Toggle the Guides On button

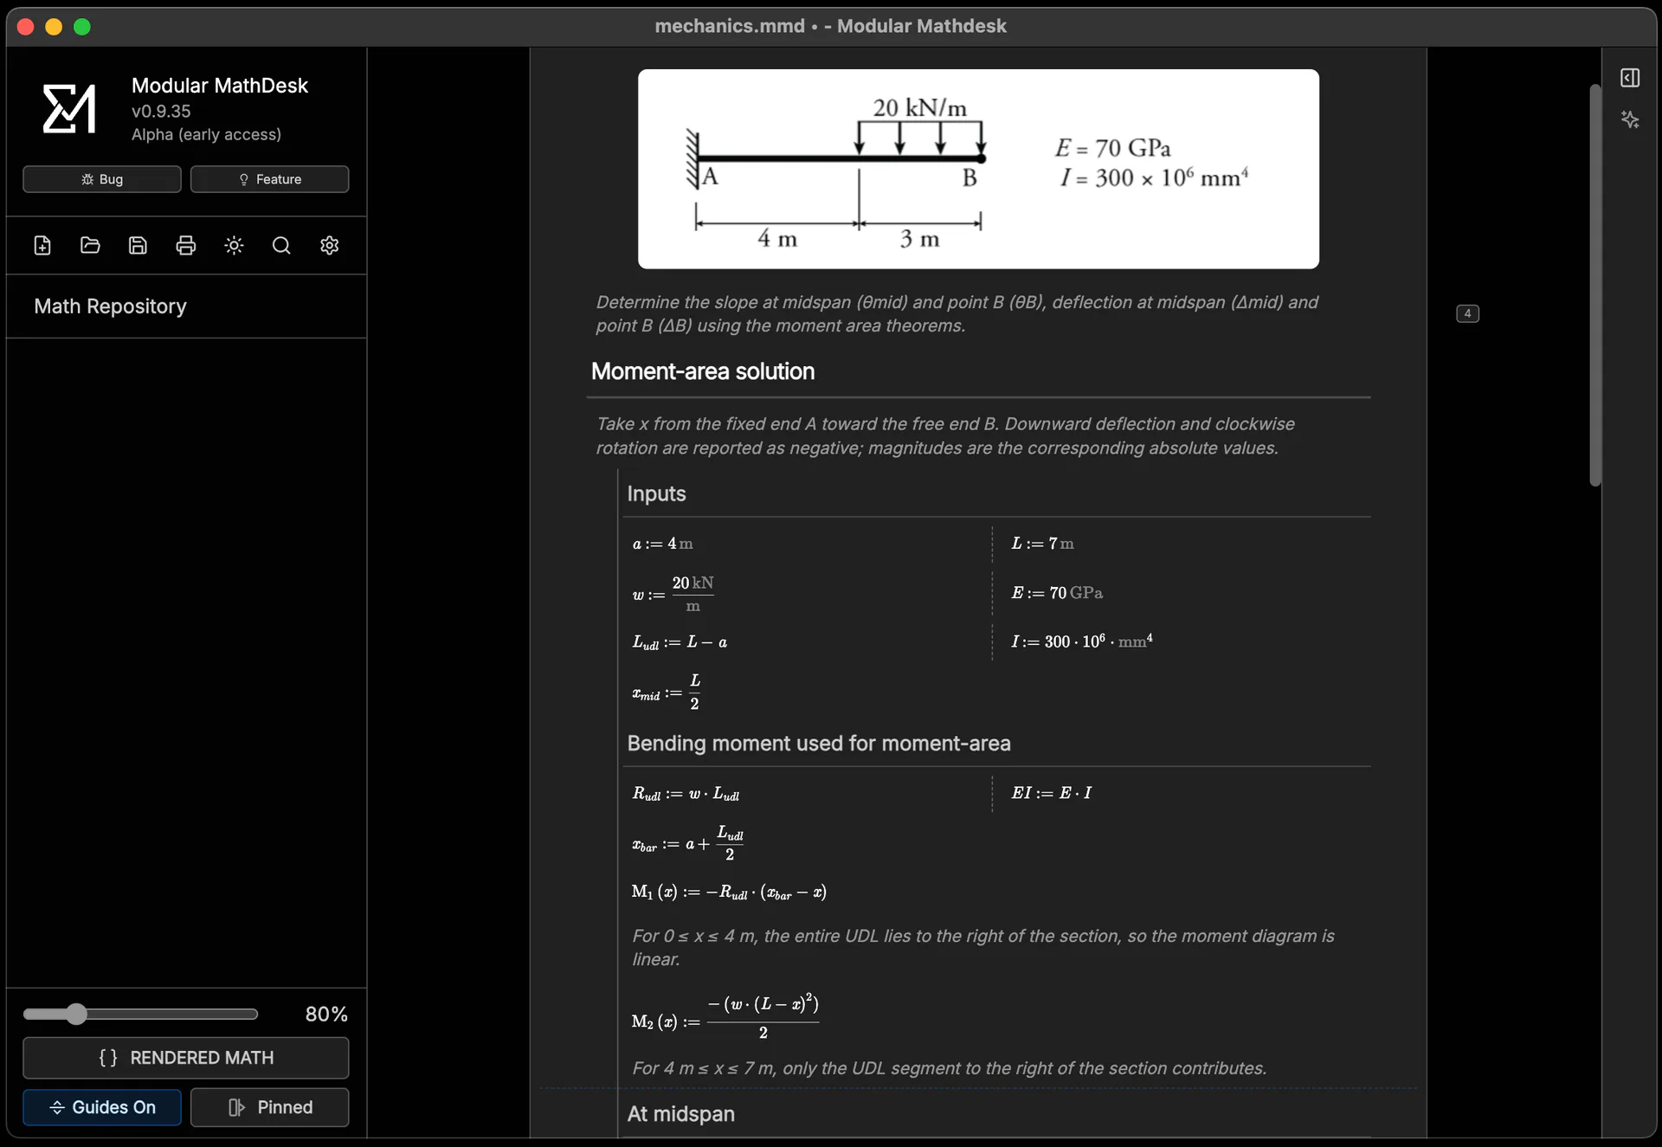pos(102,1107)
